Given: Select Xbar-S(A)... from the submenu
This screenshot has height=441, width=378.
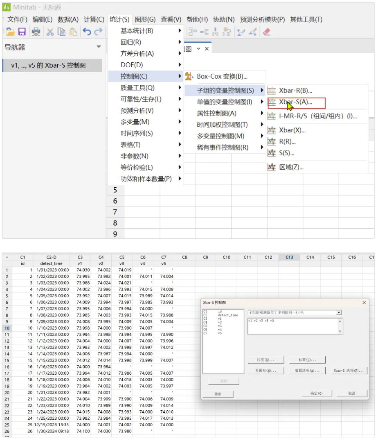Looking at the screenshot, I should click(x=295, y=102).
